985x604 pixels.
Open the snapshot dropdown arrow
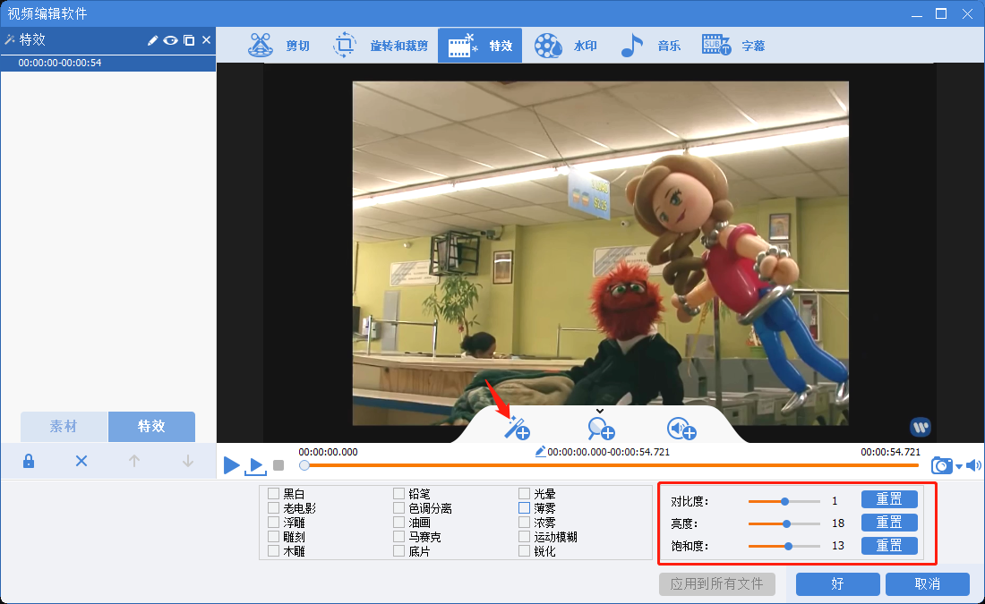pyautogui.click(x=959, y=466)
